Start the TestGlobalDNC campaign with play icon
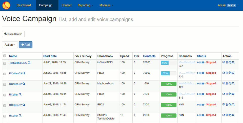Screen dimensions: 243x123 198,62
